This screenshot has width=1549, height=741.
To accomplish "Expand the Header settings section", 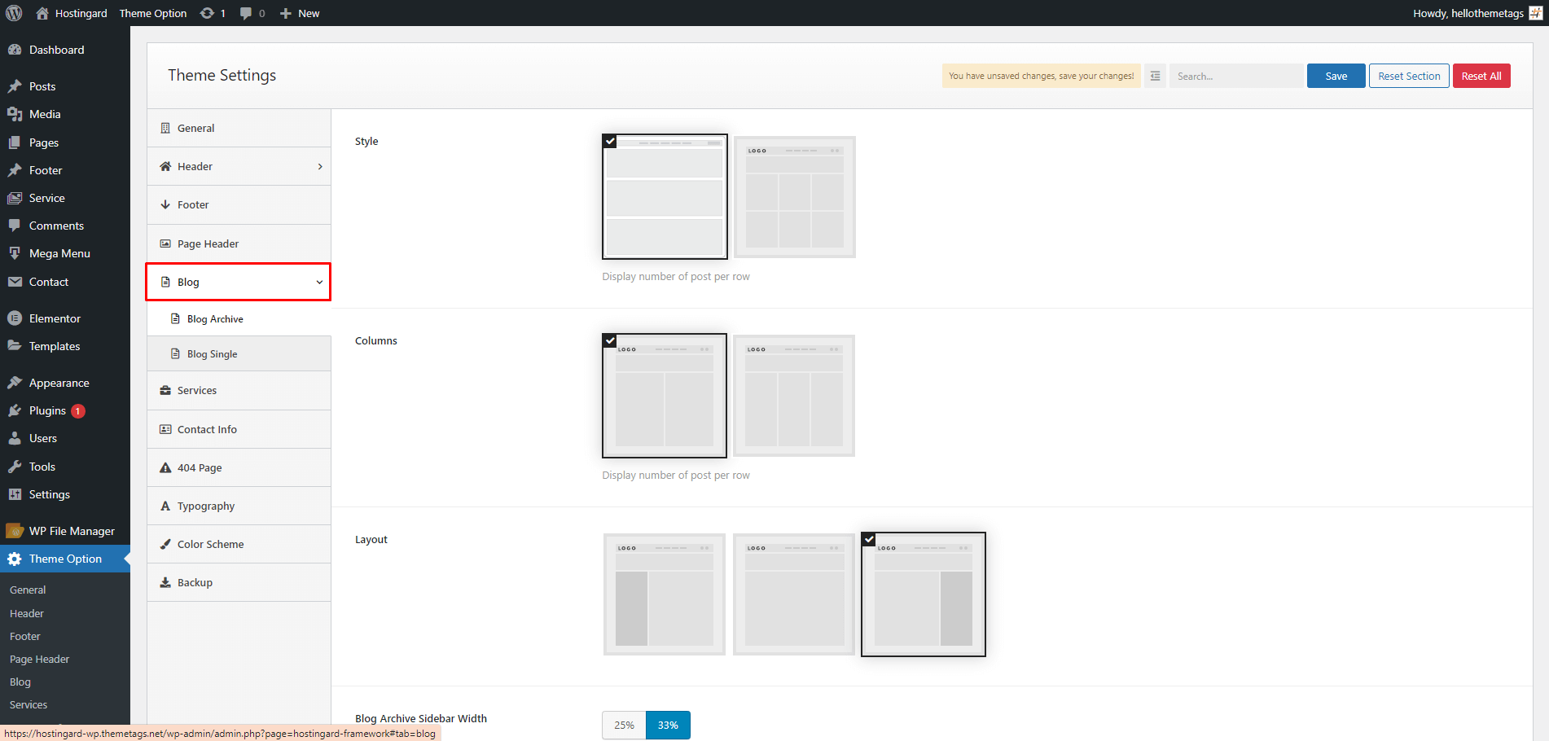I will (239, 166).
